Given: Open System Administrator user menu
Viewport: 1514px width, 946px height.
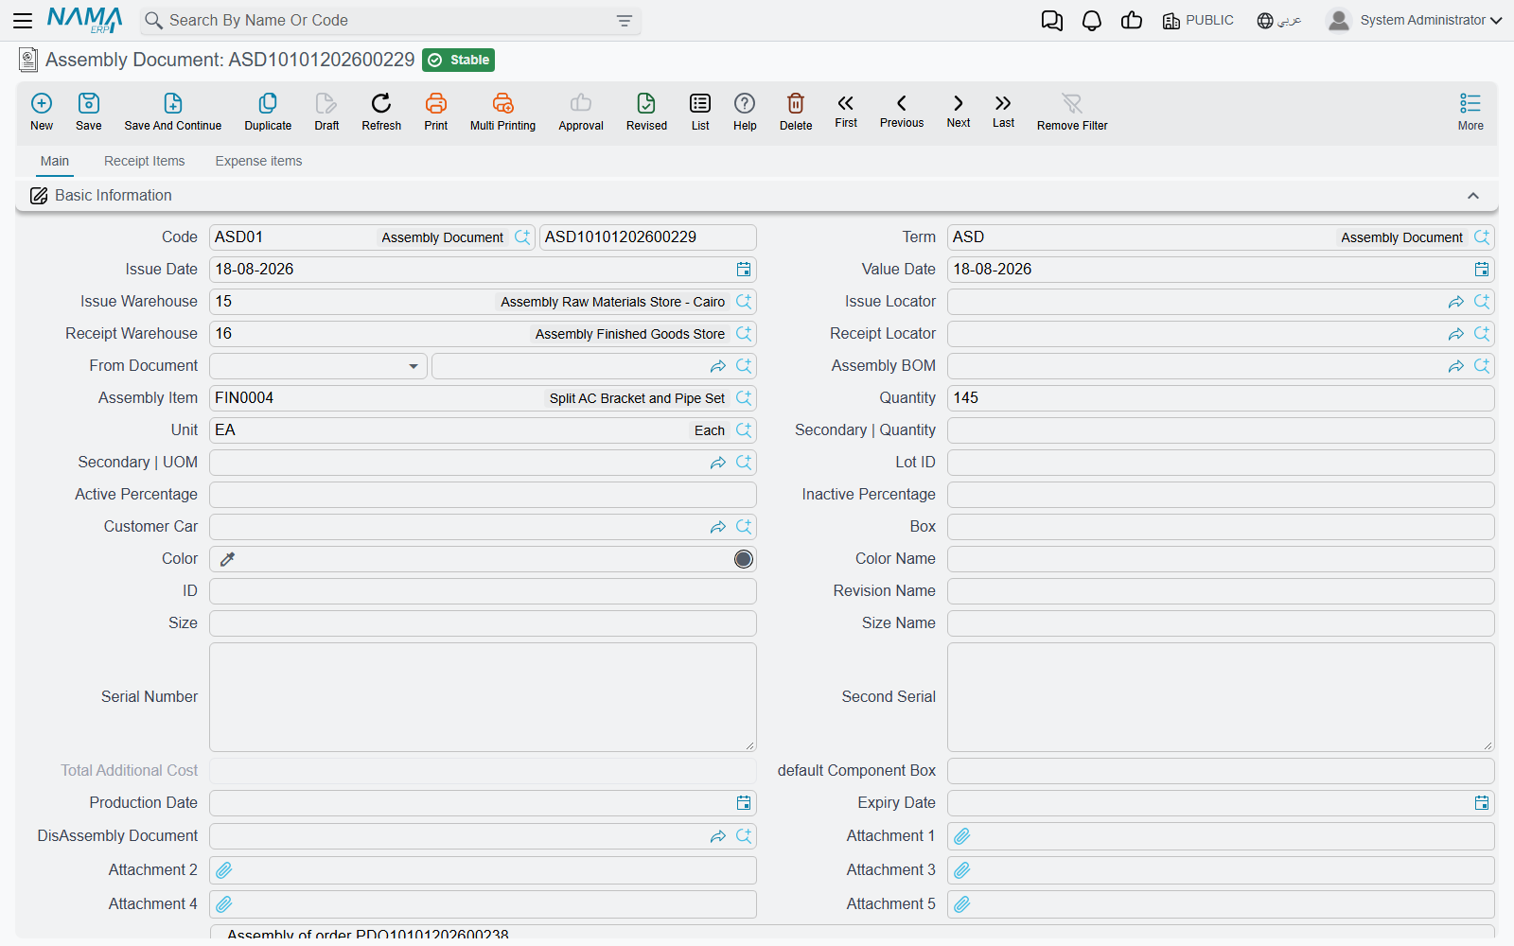Looking at the screenshot, I should point(1414,20).
